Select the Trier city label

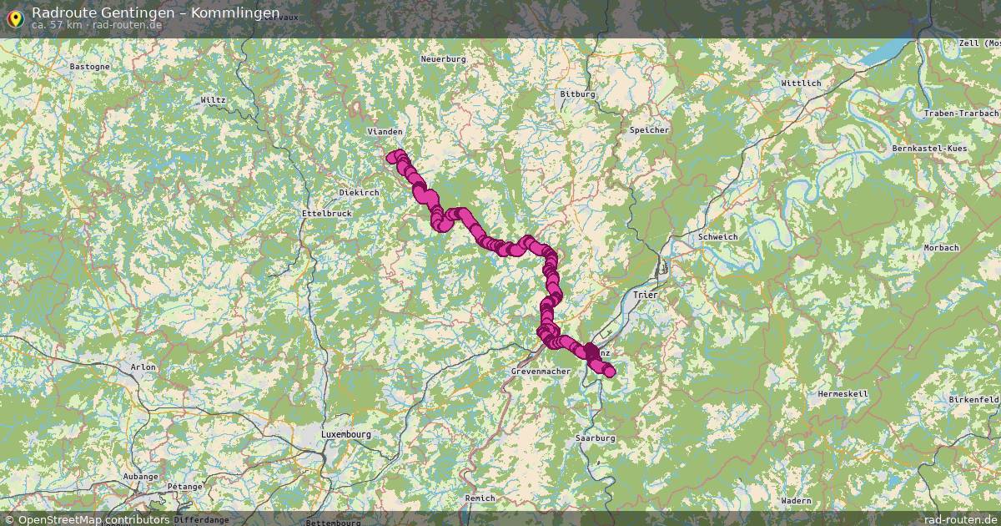pyautogui.click(x=646, y=295)
